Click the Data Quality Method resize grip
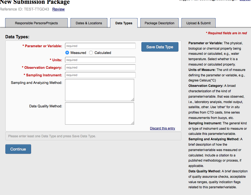 click(x=133, y=123)
